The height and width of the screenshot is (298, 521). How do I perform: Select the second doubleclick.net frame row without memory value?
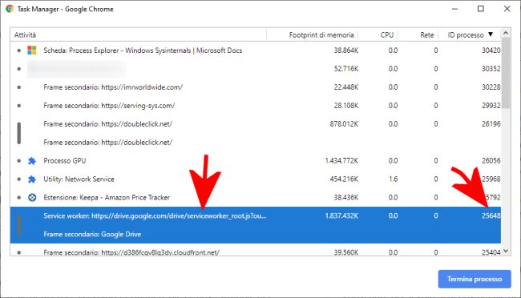(x=256, y=143)
